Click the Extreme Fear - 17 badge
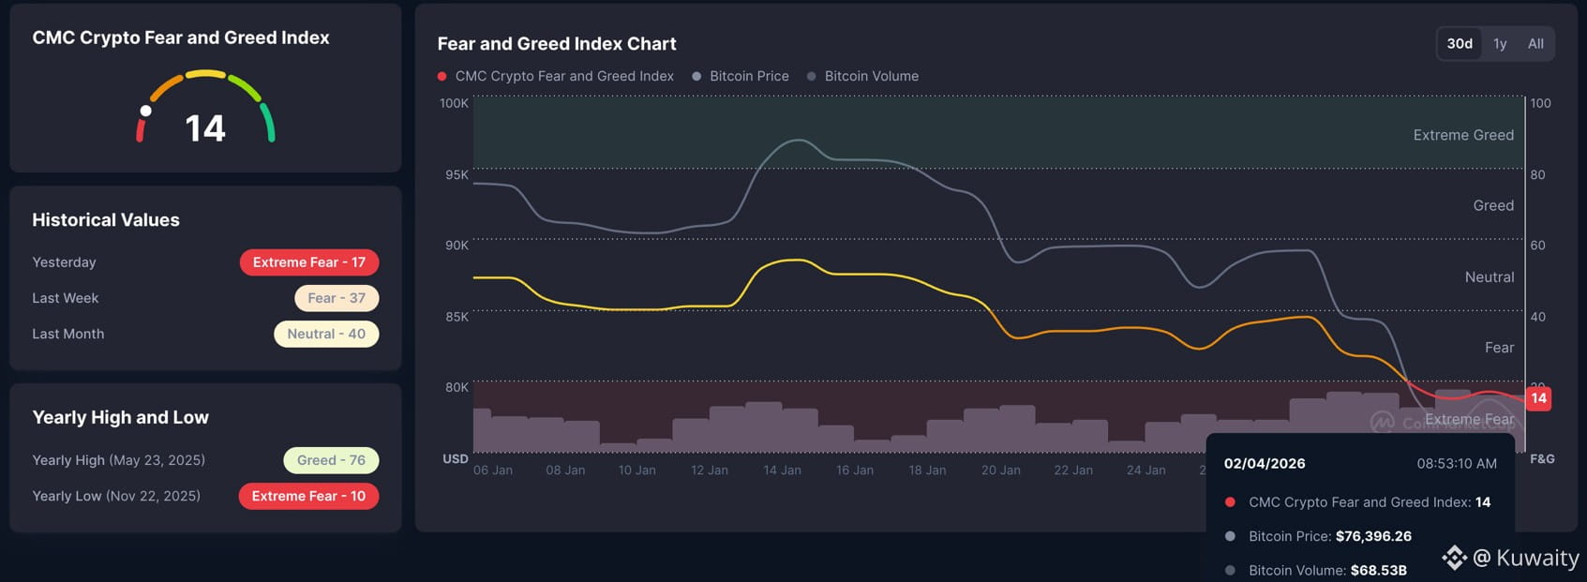This screenshot has width=1587, height=582. click(x=309, y=262)
